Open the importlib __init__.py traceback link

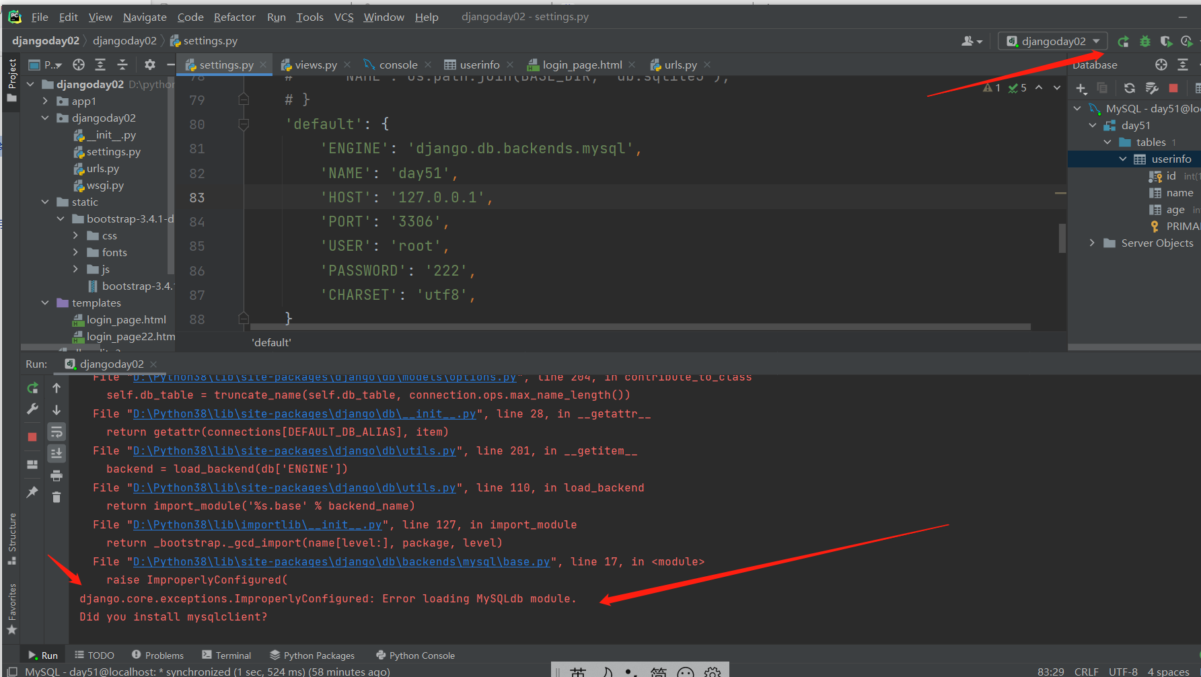point(258,525)
